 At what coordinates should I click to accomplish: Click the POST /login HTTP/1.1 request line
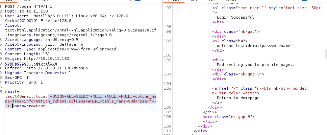coord(29,7)
